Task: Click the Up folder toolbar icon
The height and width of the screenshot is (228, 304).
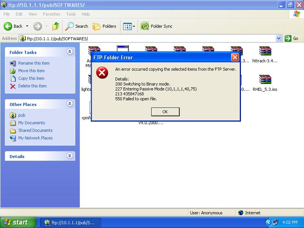Action: point(56,26)
